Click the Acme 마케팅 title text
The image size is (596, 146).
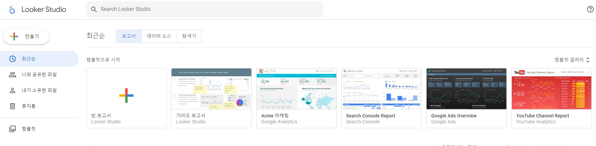pos(275,116)
